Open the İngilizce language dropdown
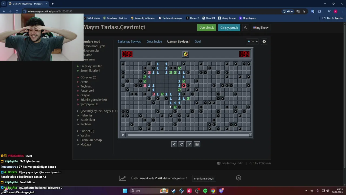346x195 pixels. (261, 28)
